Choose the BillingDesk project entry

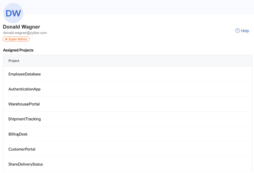(18, 134)
